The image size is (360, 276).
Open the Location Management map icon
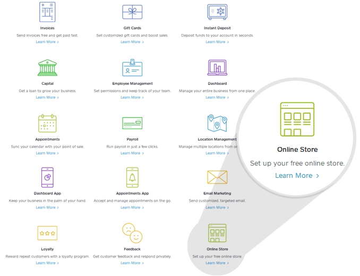[217, 123]
